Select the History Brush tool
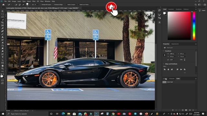Image resolution: width=207 pixels, height=116 pixels. point(2,40)
